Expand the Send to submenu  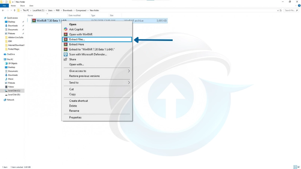tap(97, 83)
